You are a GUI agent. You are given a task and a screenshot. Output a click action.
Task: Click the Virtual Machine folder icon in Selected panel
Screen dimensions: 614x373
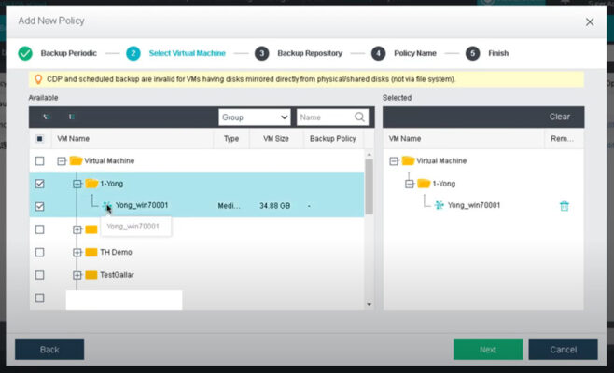pyautogui.click(x=408, y=160)
